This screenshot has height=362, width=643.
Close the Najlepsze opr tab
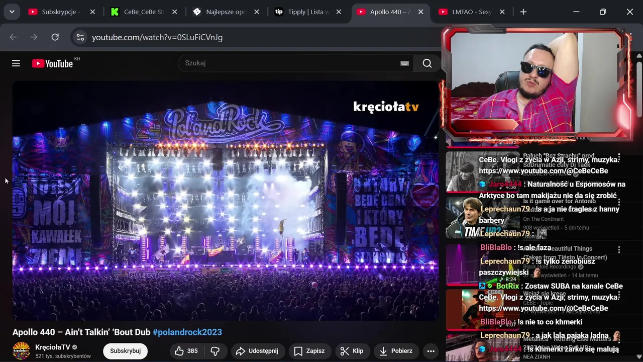256,12
